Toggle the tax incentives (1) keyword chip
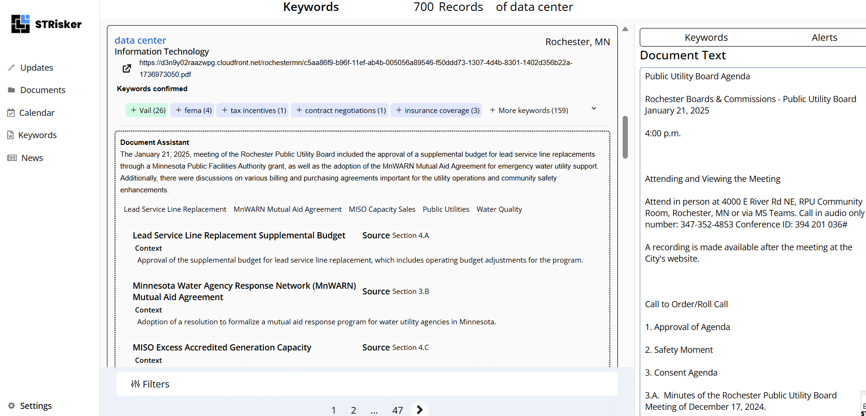The height and width of the screenshot is (416, 866). (x=253, y=110)
